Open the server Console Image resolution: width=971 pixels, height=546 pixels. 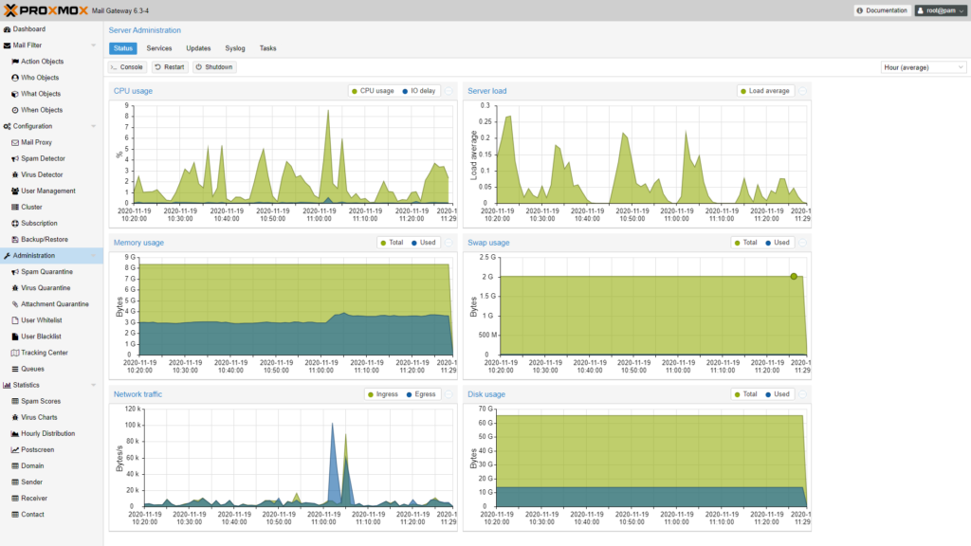point(126,66)
